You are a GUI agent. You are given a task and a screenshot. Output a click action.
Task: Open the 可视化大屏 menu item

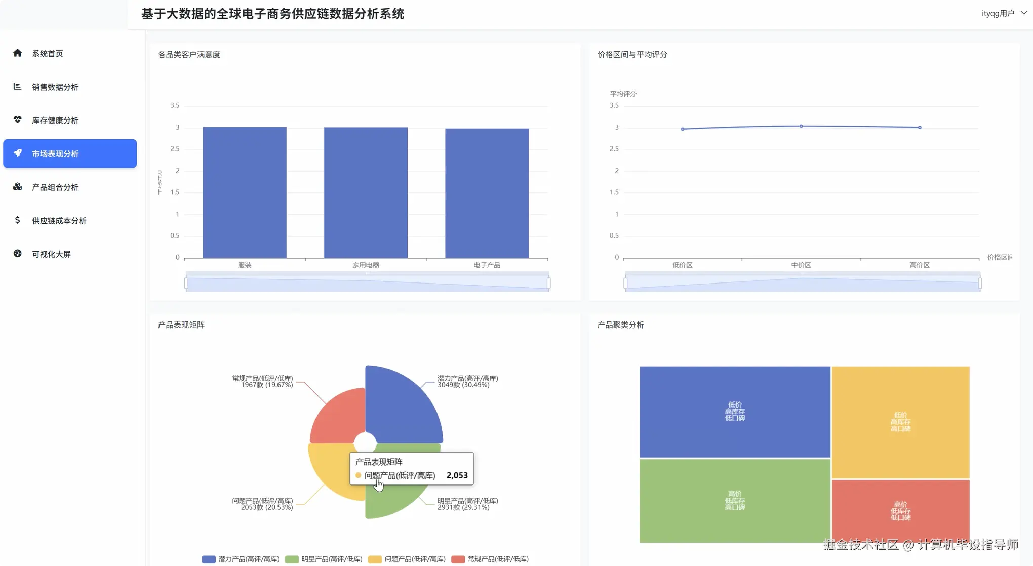51,254
